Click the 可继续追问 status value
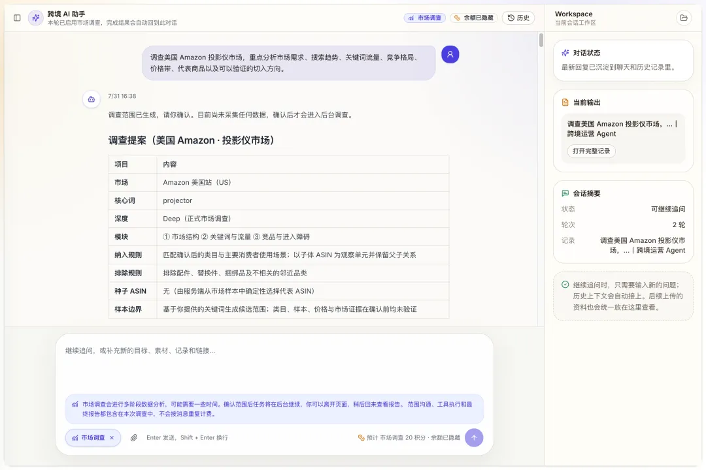Image resolution: width=706 pixels, height=470 pixels. pyautogui.click(x=668, y=209)
